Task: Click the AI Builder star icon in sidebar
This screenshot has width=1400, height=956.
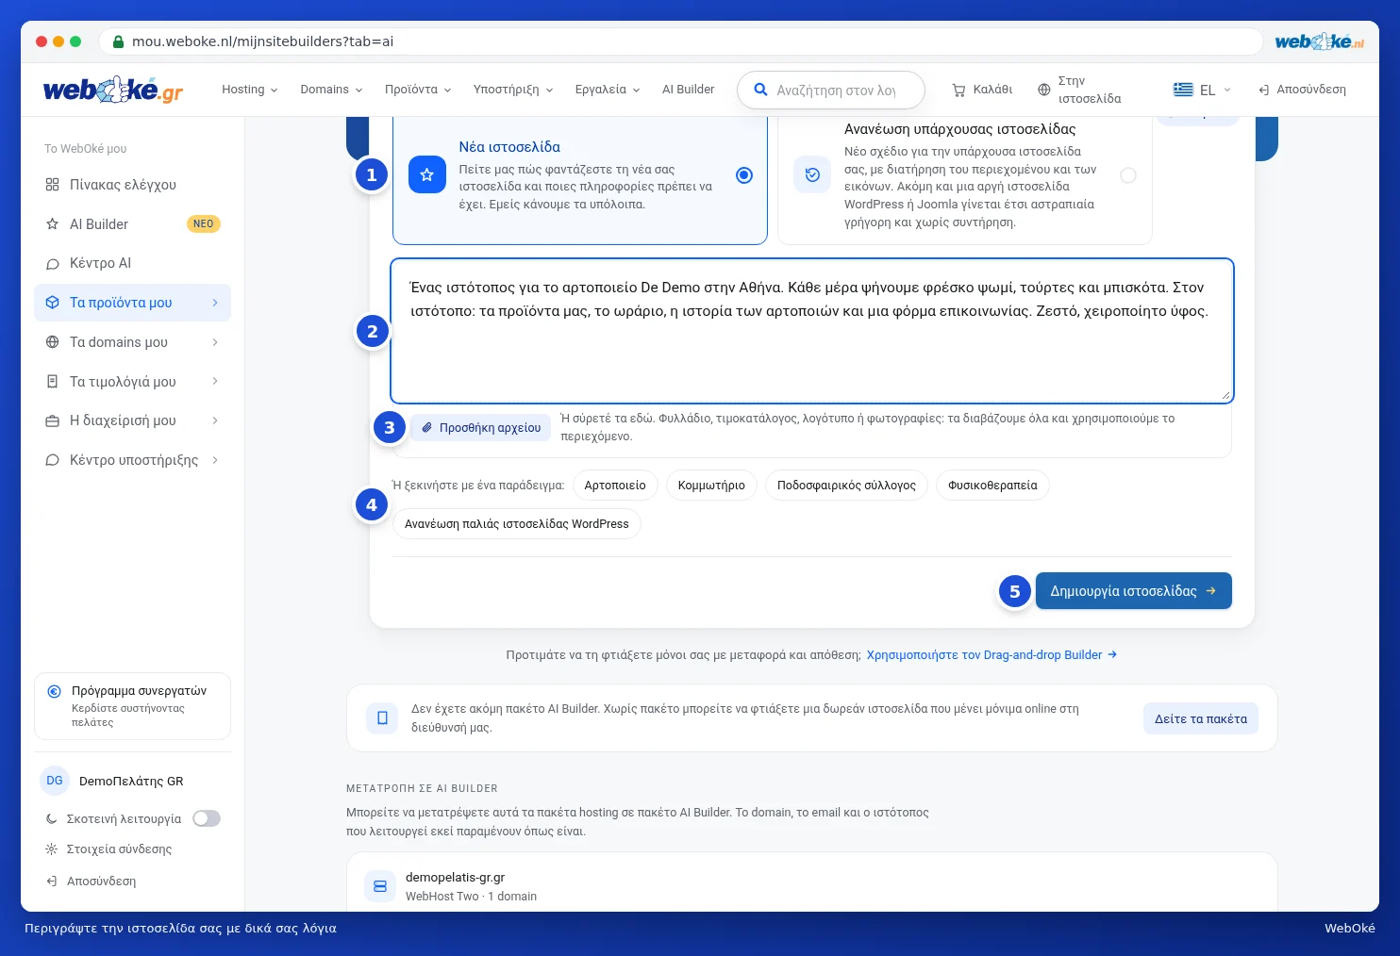Action: click(x=53, y=224)
